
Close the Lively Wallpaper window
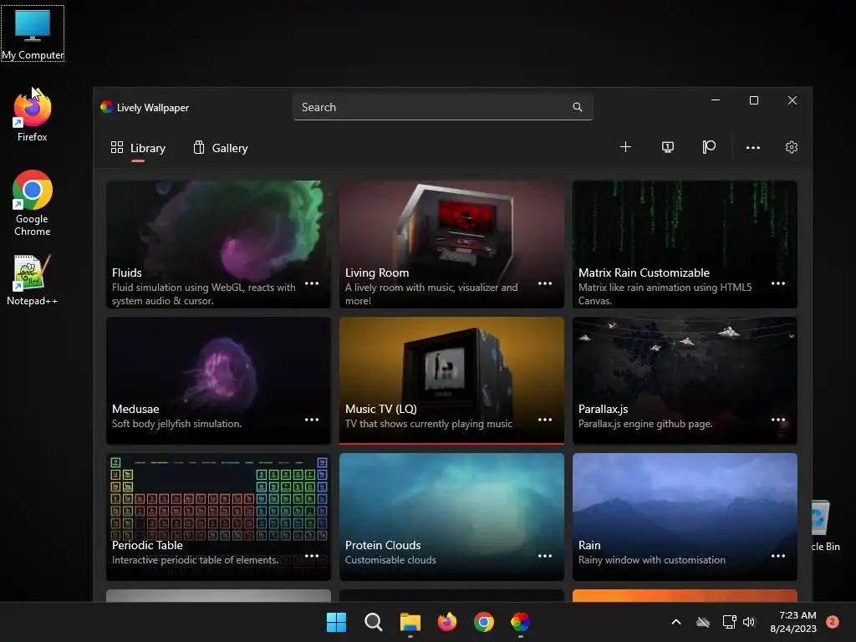coord(792,100)
